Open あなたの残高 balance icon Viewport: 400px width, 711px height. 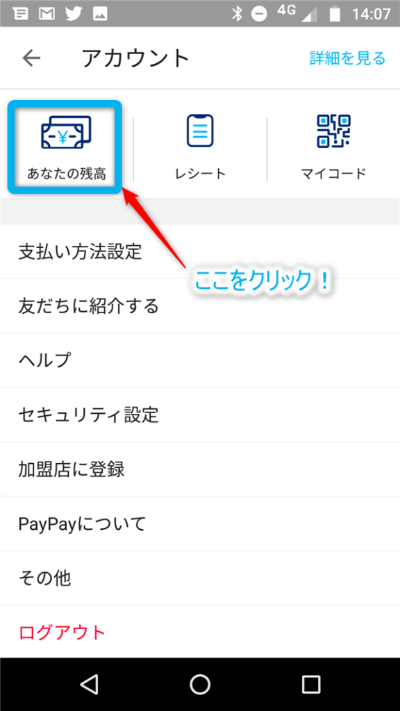tap(66, 132)
